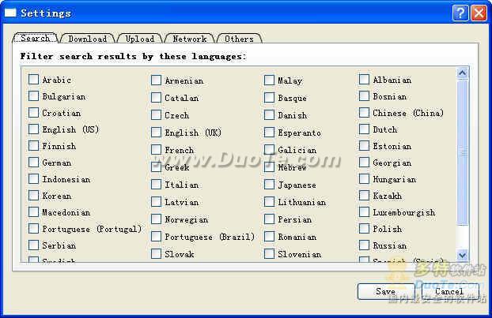Check the Bosnian language box

(364, 95)
